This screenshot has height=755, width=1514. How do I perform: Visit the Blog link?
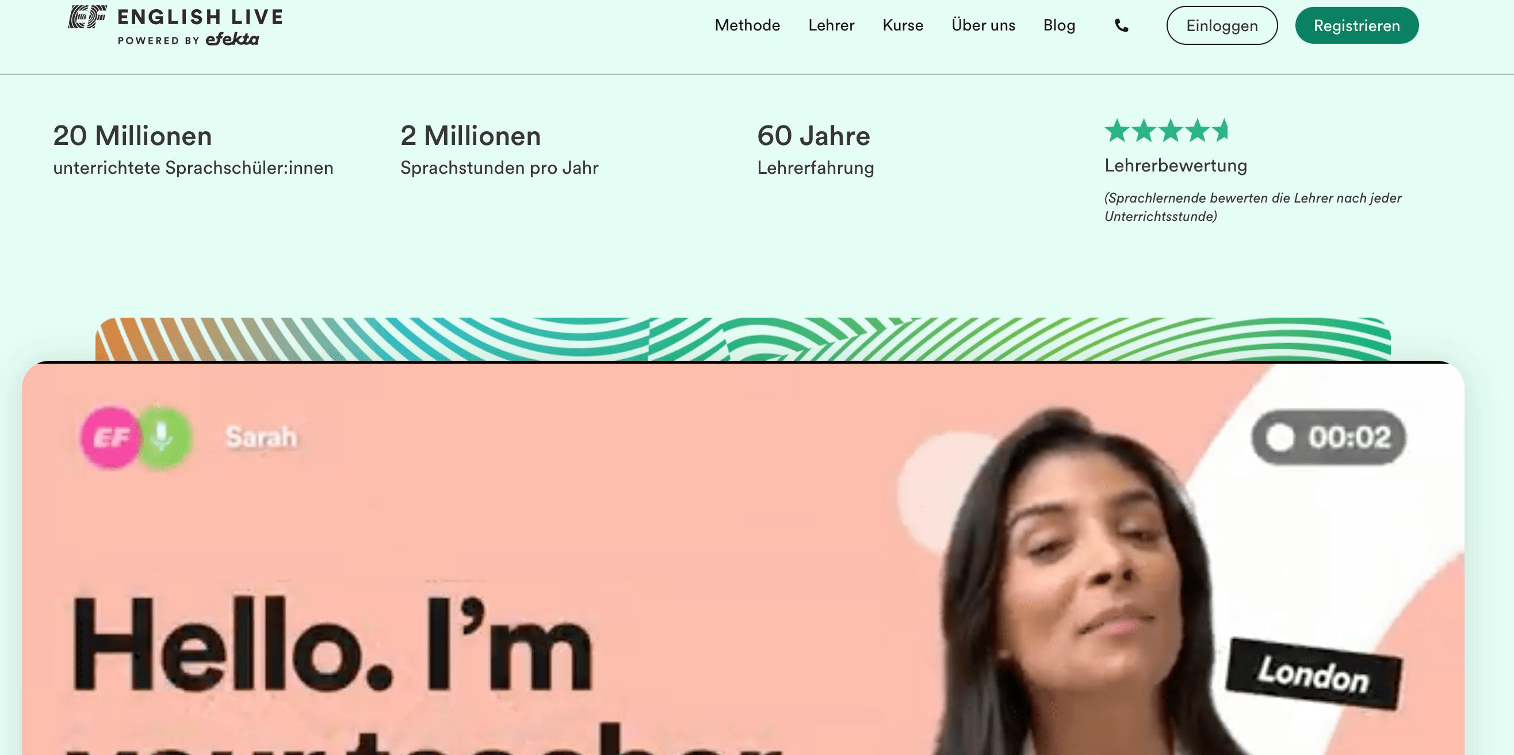tap(1059, 25)
